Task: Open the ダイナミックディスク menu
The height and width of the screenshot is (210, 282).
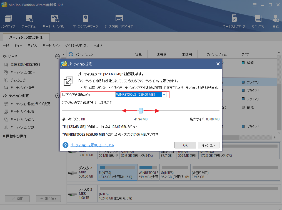Action: point(77,45)
